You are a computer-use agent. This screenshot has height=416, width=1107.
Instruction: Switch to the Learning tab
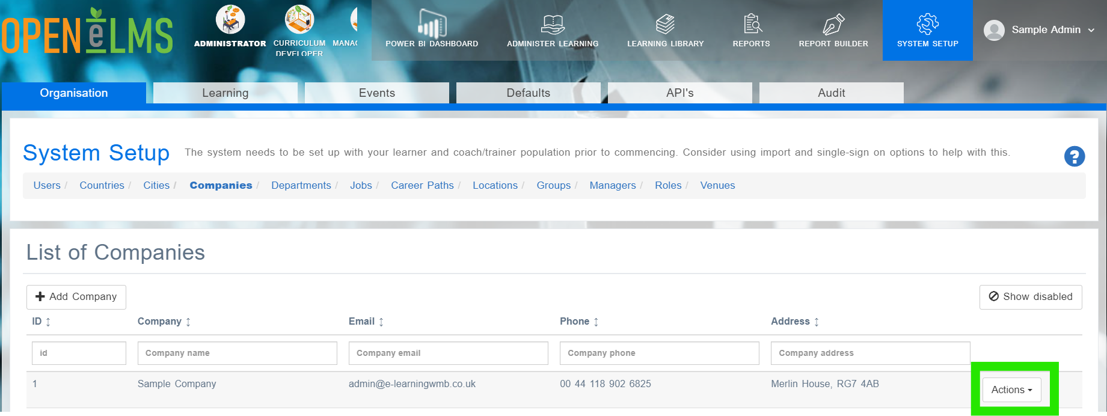[225, 93]
